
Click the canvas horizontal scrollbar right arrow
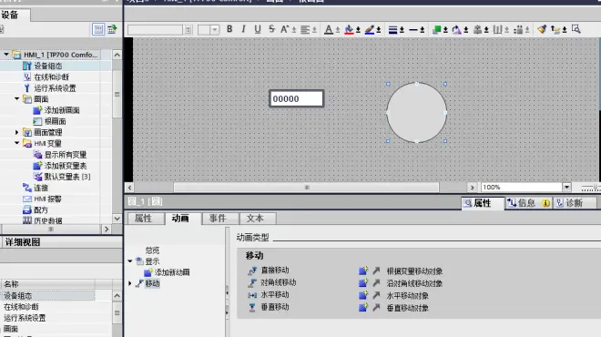coord(473,187)
